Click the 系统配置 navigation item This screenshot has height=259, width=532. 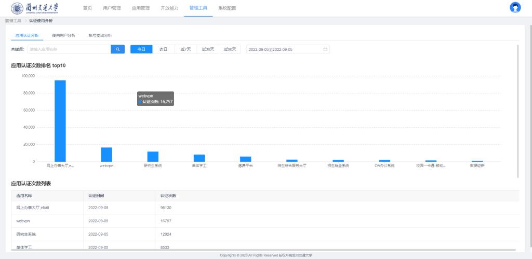point(227,8)
